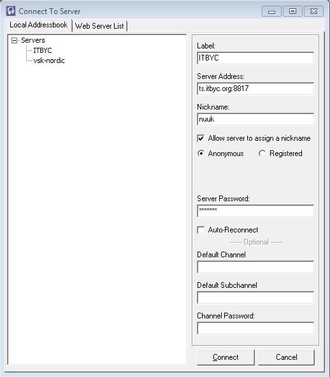Open the Local Addressbook tab
This screenshot has height=377, width=330.
[39, 25]
